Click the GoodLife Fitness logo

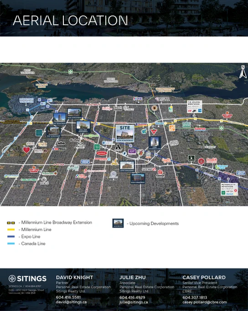point(212,160)
